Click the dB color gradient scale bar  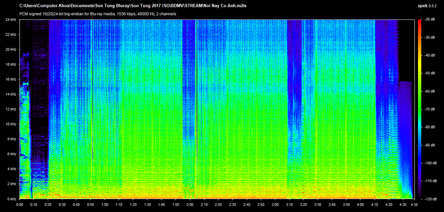420,109
